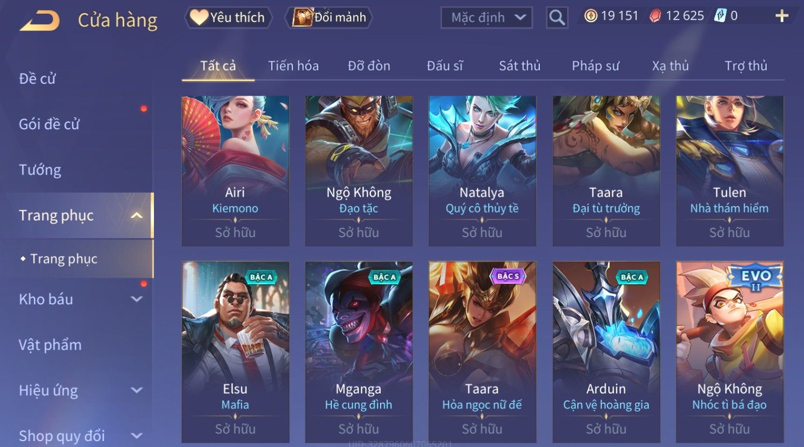Select the Pháp sư tab

pos(596,66)
